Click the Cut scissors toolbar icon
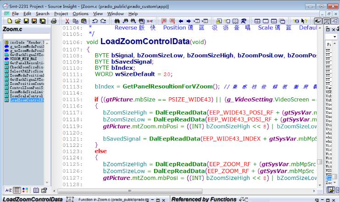Image resolution: width=340 pixels, height=202 pixels. coord(67,21)
